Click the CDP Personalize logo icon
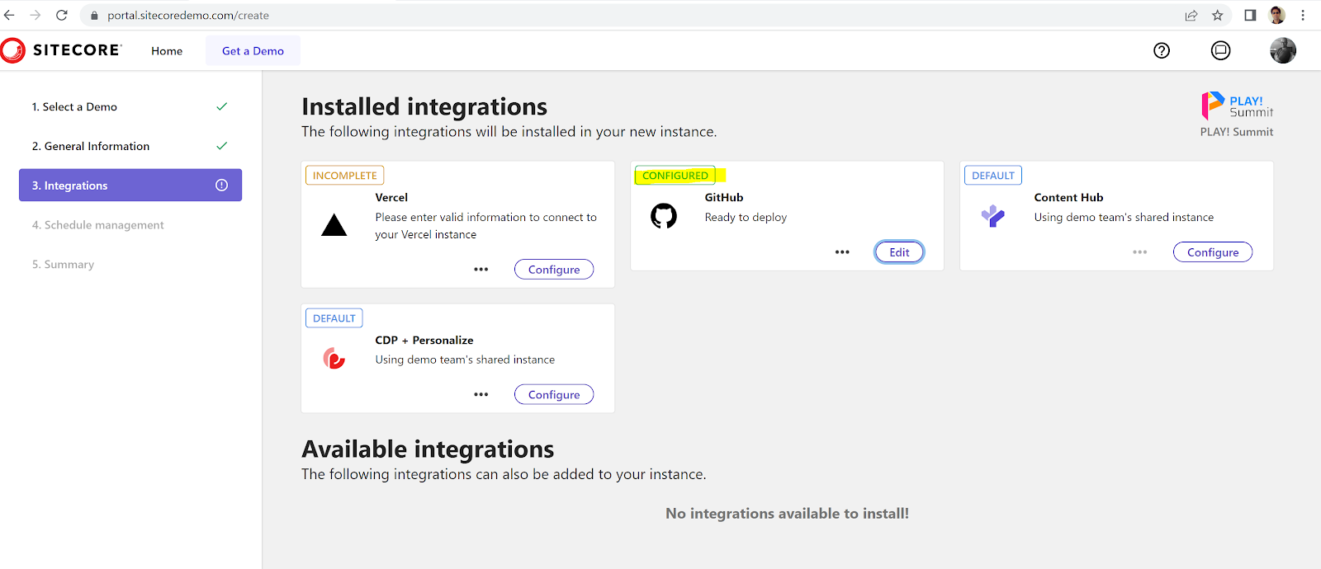 pos(334,359)
